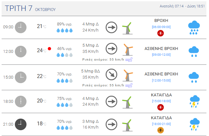This screenshot has width=209, height=136.
Task: Click the thunderstorm cloud icon at 18:00
Action: coord(194,101)
